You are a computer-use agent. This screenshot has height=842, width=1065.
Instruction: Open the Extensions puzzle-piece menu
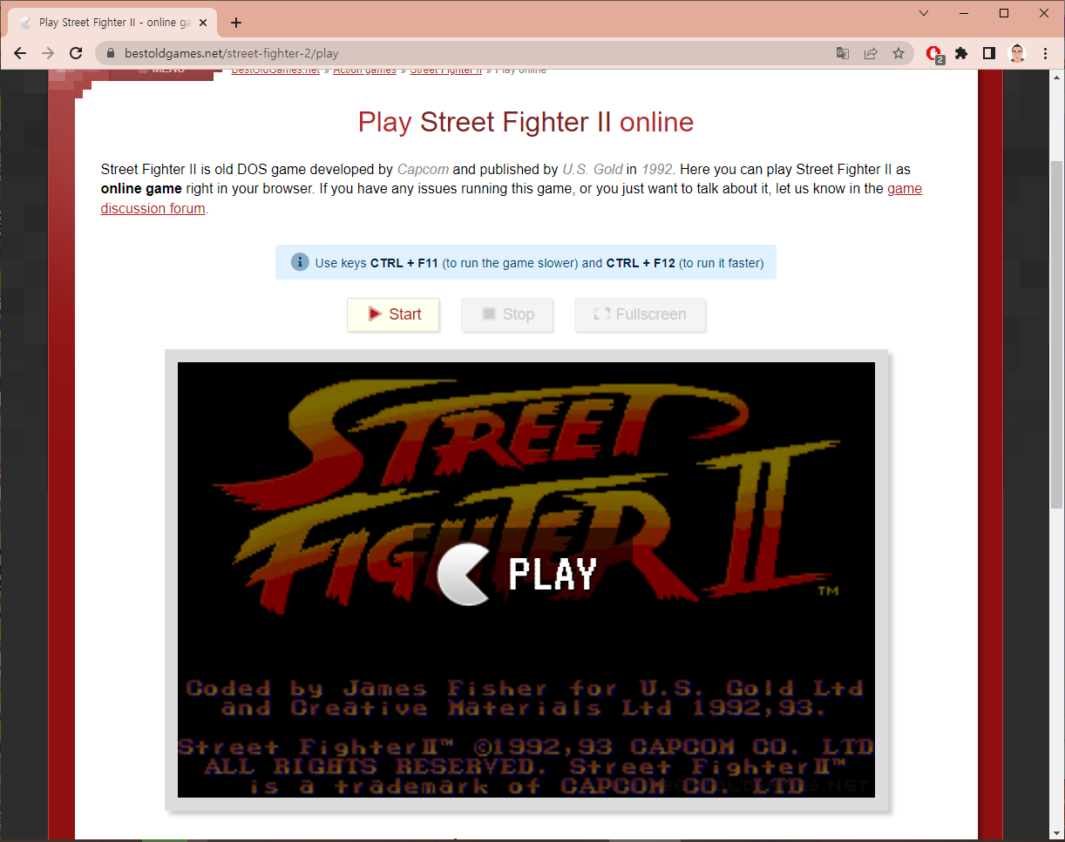point(961,53)
